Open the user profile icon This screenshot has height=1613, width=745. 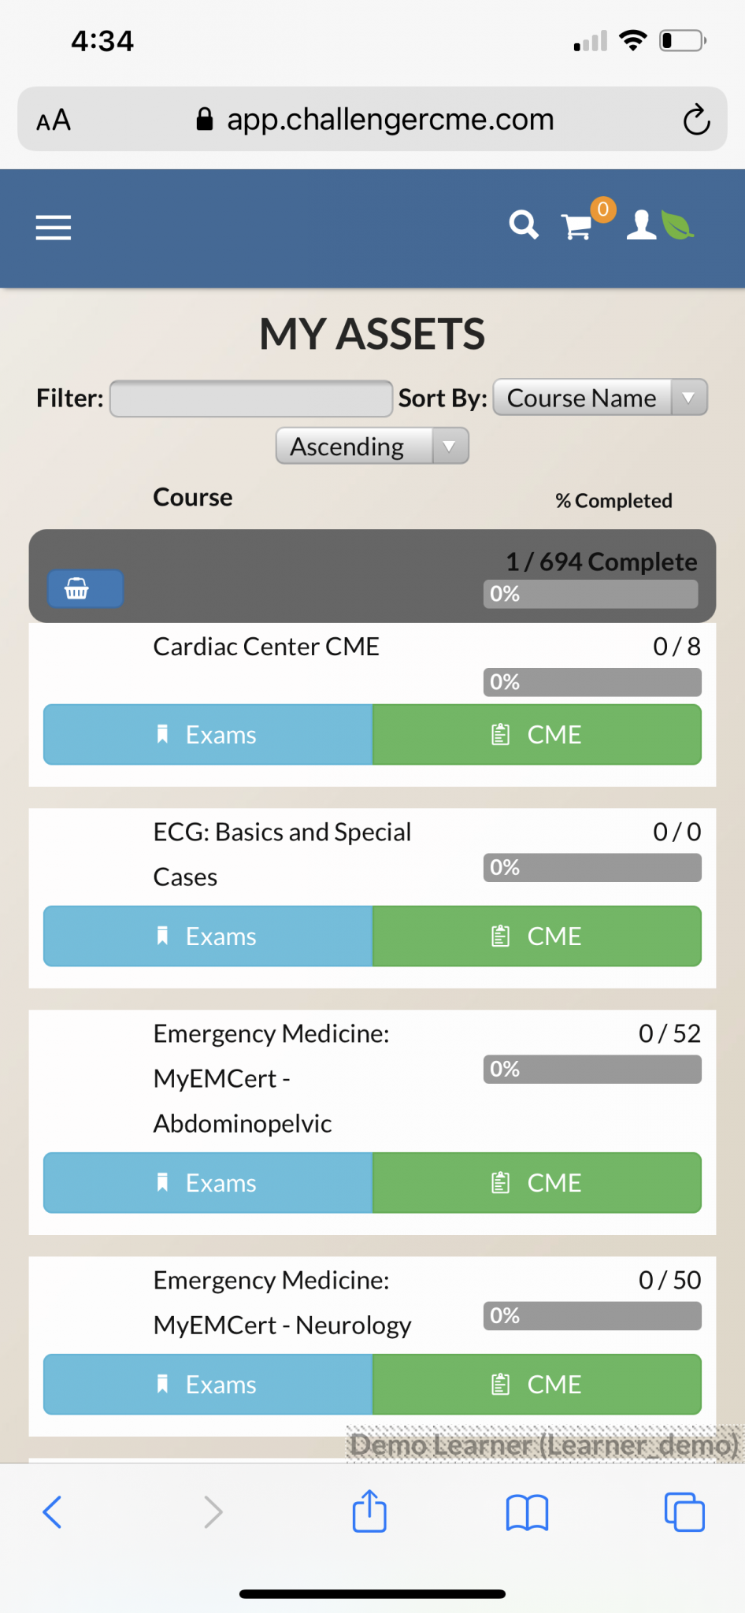642,225
